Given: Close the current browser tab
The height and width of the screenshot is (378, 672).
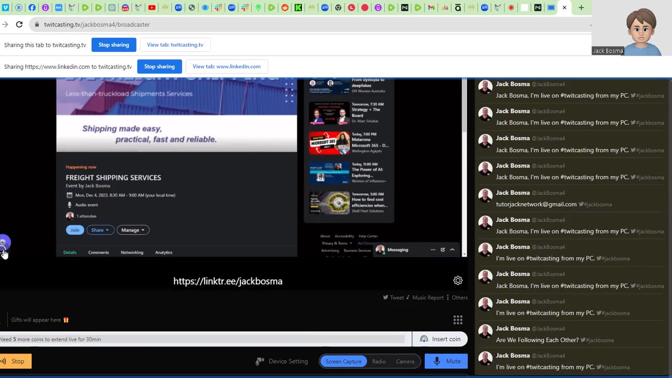Looking at the screenshot, I should pos(564,8).
